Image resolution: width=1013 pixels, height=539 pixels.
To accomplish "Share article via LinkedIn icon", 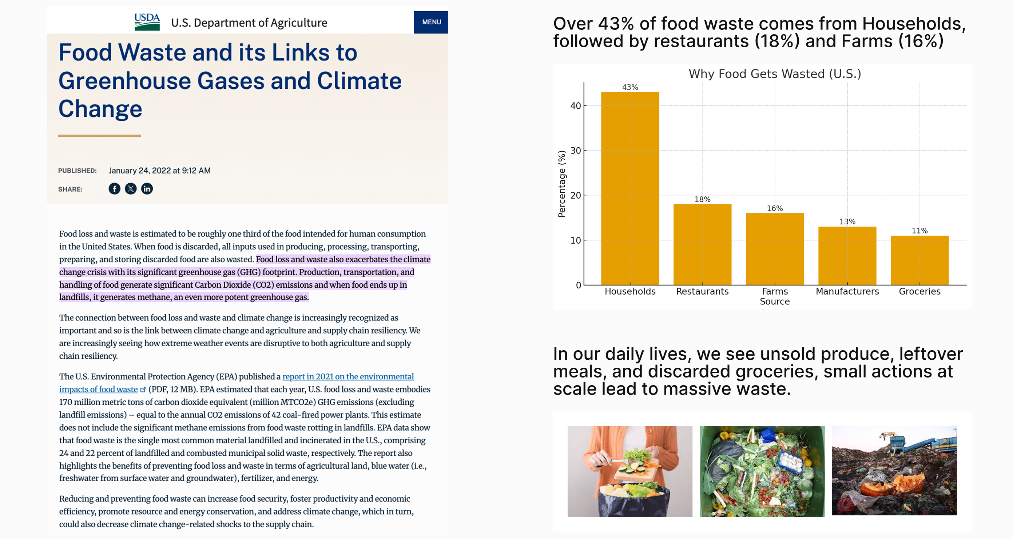I will tap(147, 189).
